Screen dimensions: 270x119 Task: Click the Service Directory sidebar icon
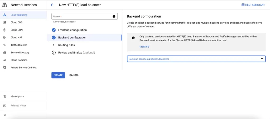click(5, 52)
